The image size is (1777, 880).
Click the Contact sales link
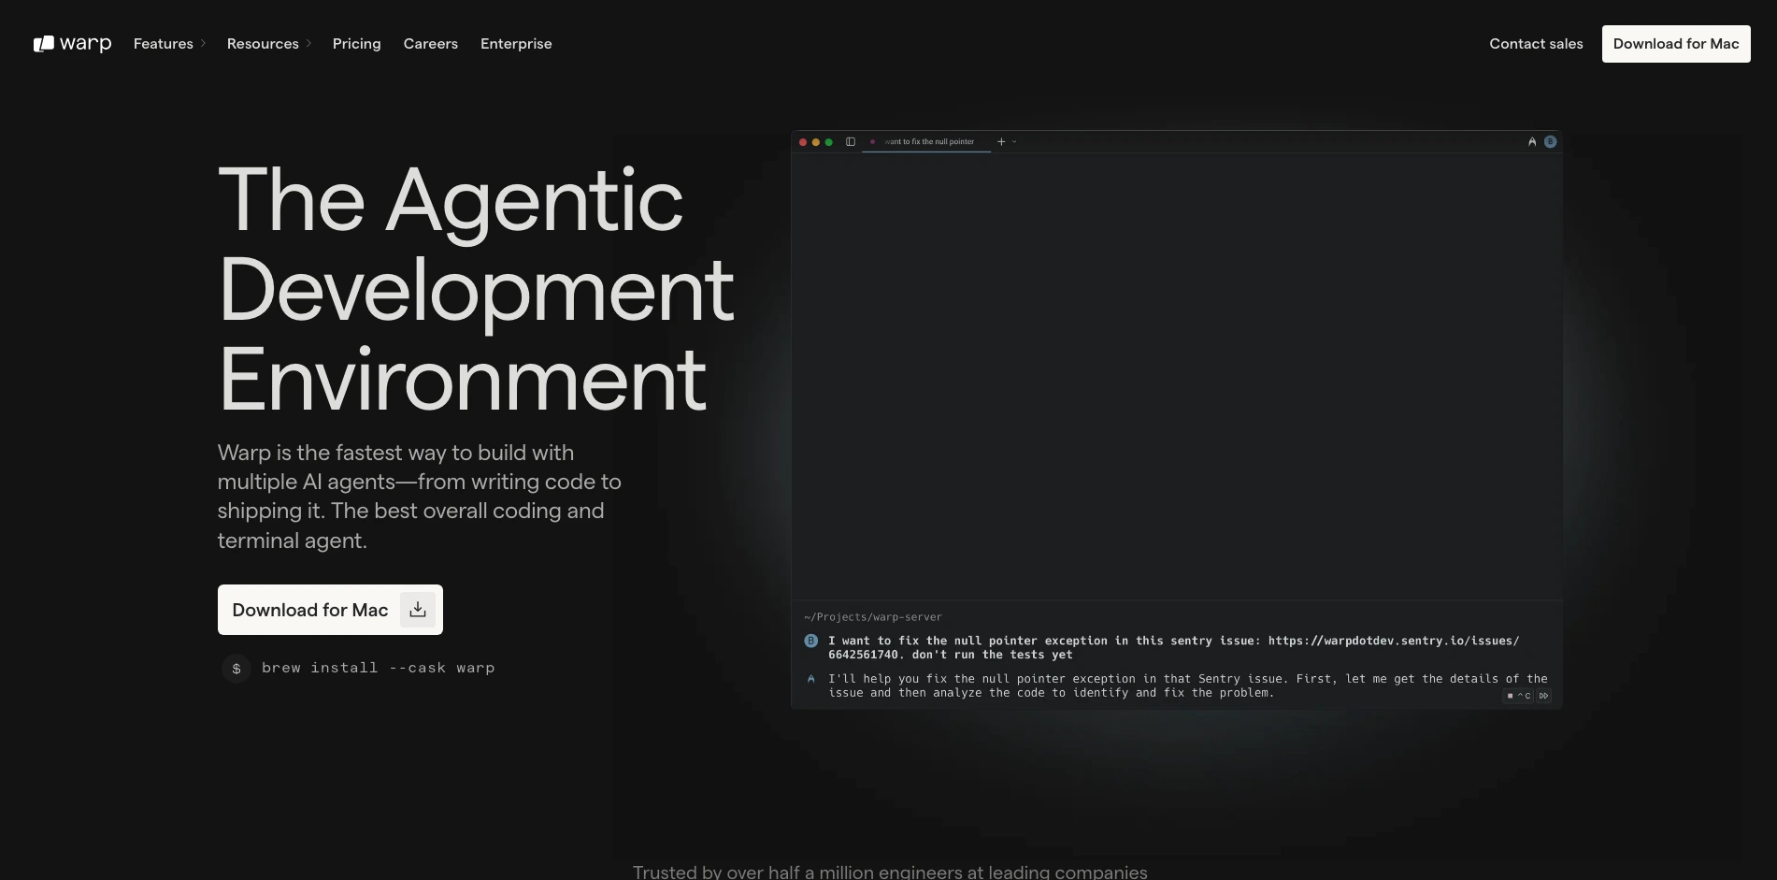point(1536,44)
